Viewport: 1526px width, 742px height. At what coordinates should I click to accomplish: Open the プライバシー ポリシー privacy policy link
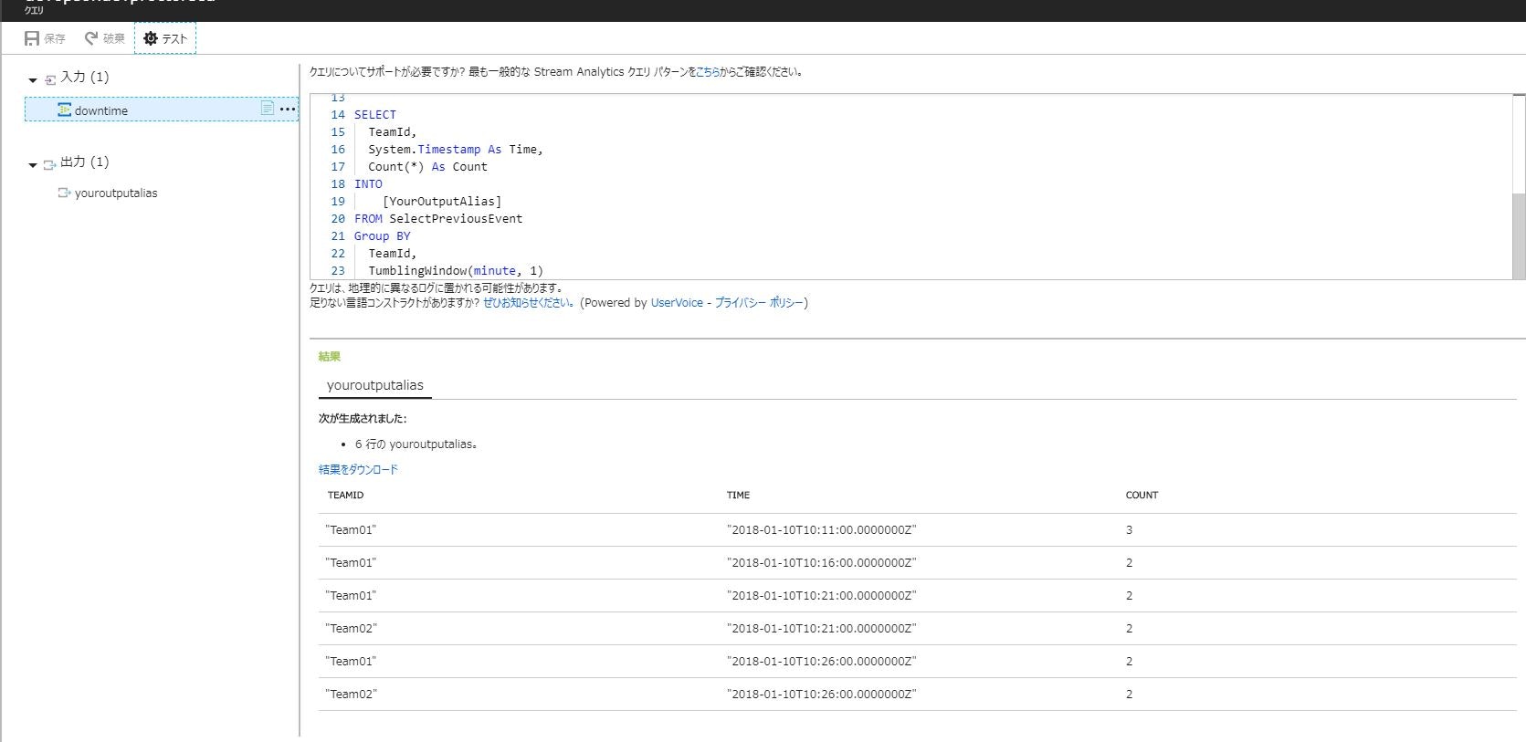[x=759, y=302]
